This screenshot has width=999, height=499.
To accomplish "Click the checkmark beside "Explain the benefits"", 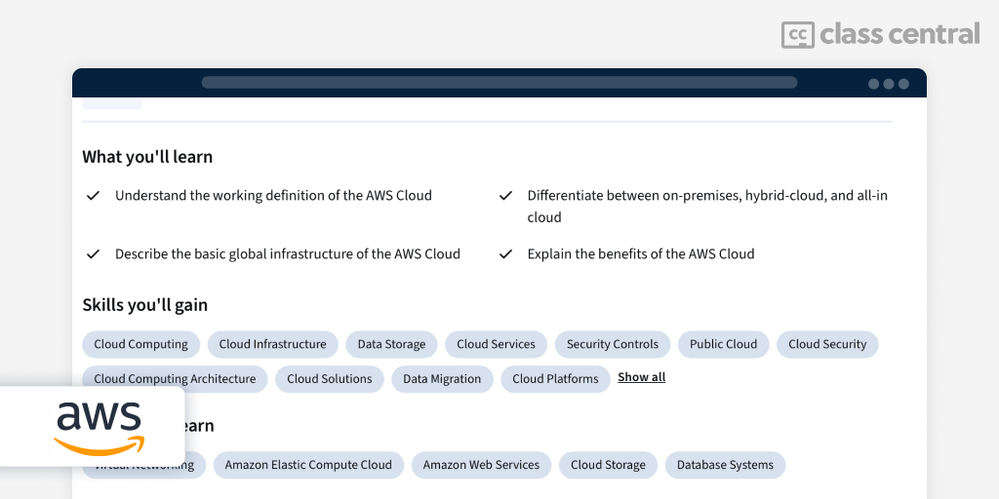I will 505,254.
